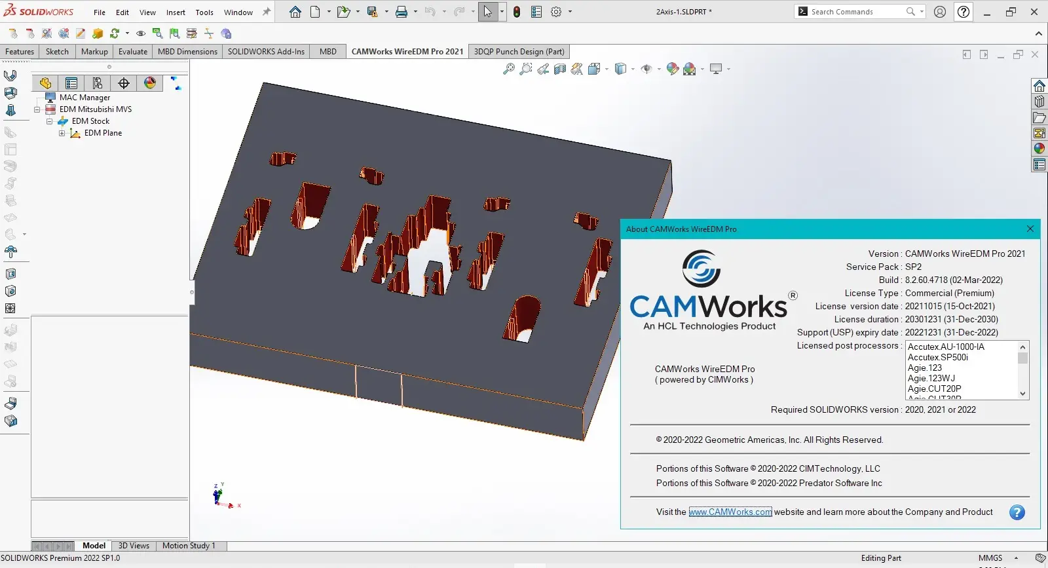Viewport: 1048px width, 568px height.
Task: Open the View Palette task pane icon
Action: click(1039, 133)
